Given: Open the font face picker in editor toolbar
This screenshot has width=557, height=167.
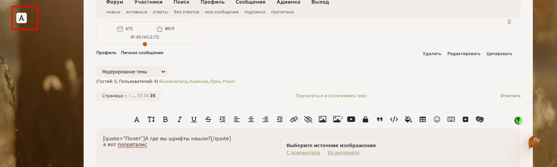Looking at the screenshot, I should [137, 119].
